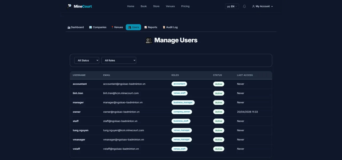The height and width of the screenshot is (160, 342).
Task: Select username linh.tran
Action: 78,93
